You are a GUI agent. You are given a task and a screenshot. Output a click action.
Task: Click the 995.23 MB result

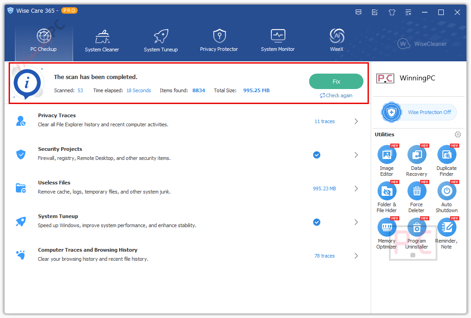click(324, 189)
